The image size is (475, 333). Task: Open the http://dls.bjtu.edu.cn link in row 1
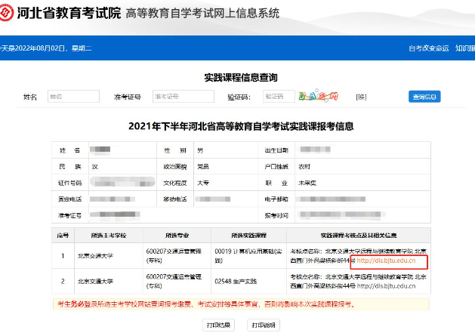[386, 261]
